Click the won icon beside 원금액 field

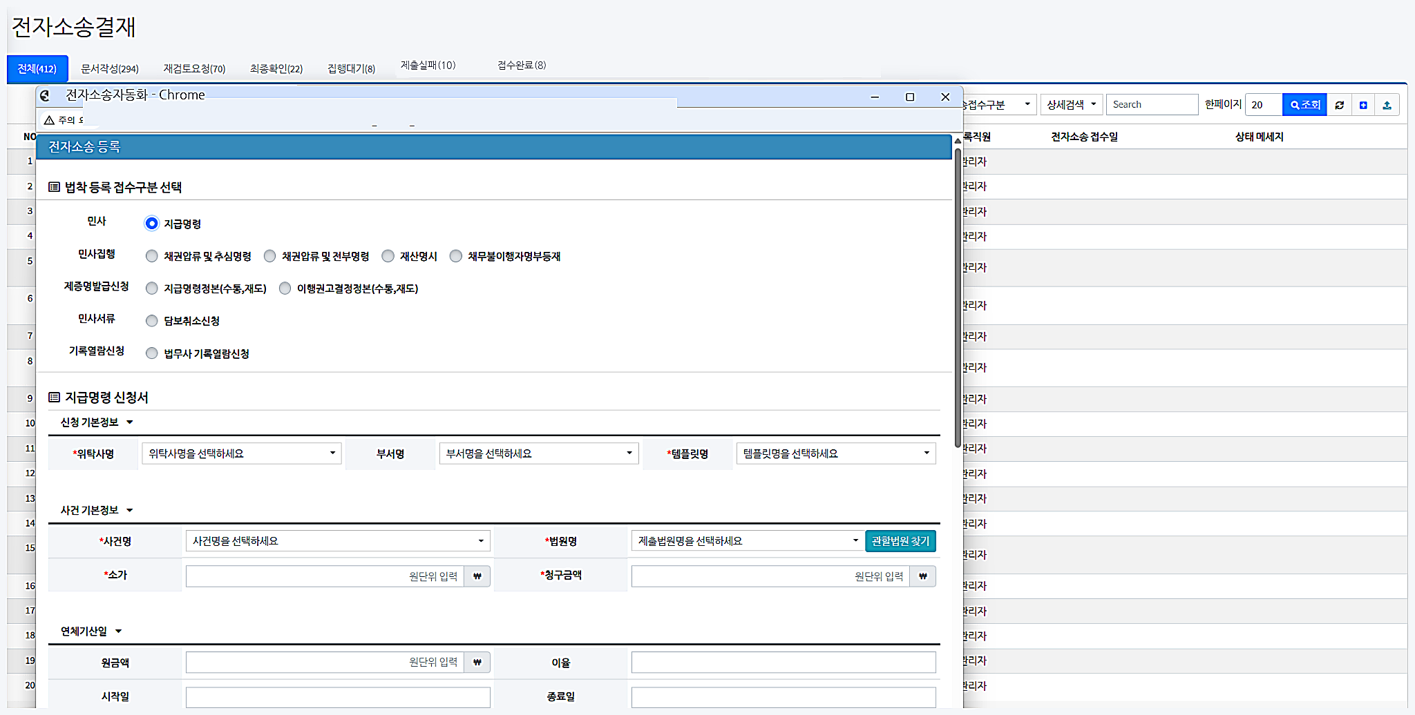pyautogui.click(x=477, y=663)
